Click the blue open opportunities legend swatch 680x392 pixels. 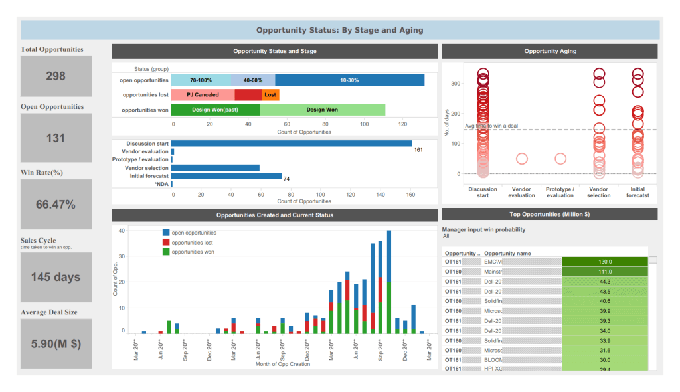tap(165, 233)
